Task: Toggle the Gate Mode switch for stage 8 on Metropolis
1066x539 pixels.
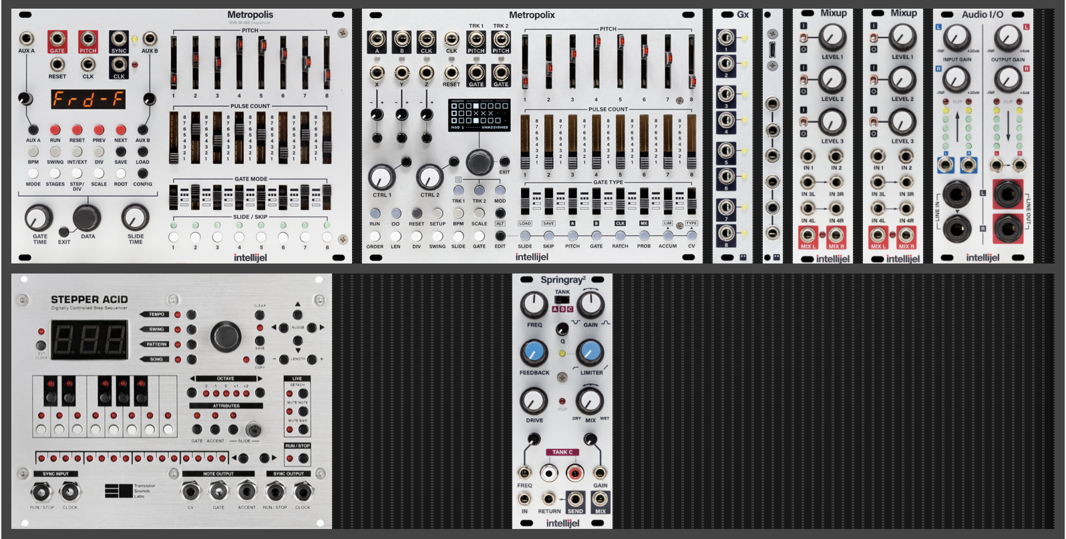Action: click(327, 197)
